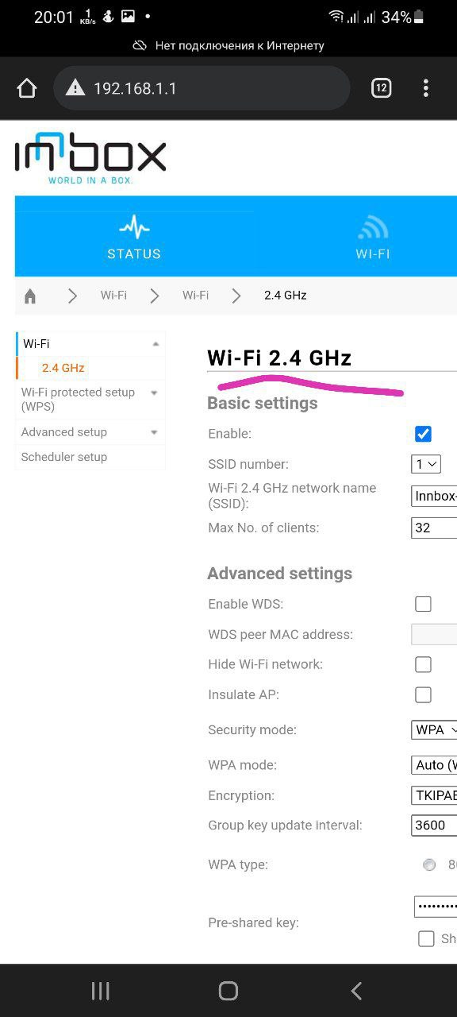
Task: Uncheck the Enable Wi-Fi checkbox
Action: tap(424, 434)
